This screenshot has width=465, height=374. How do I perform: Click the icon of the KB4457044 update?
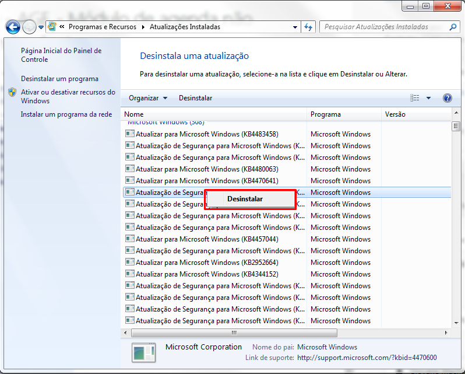point(129,239)
